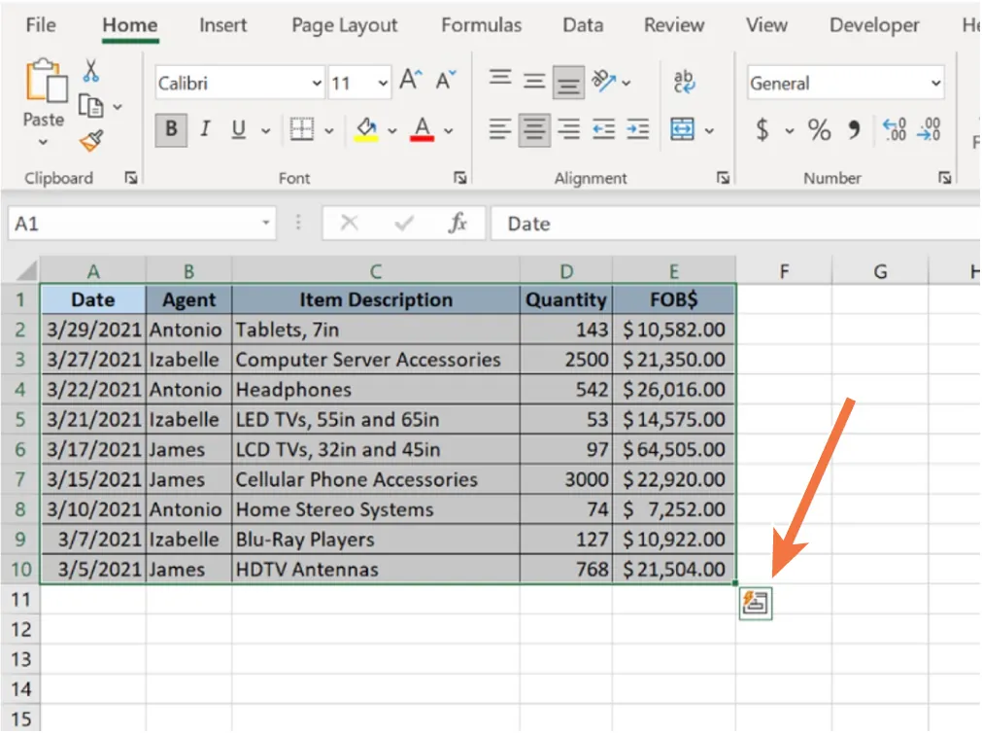Toggle Underline on the selection

(239, 129)
